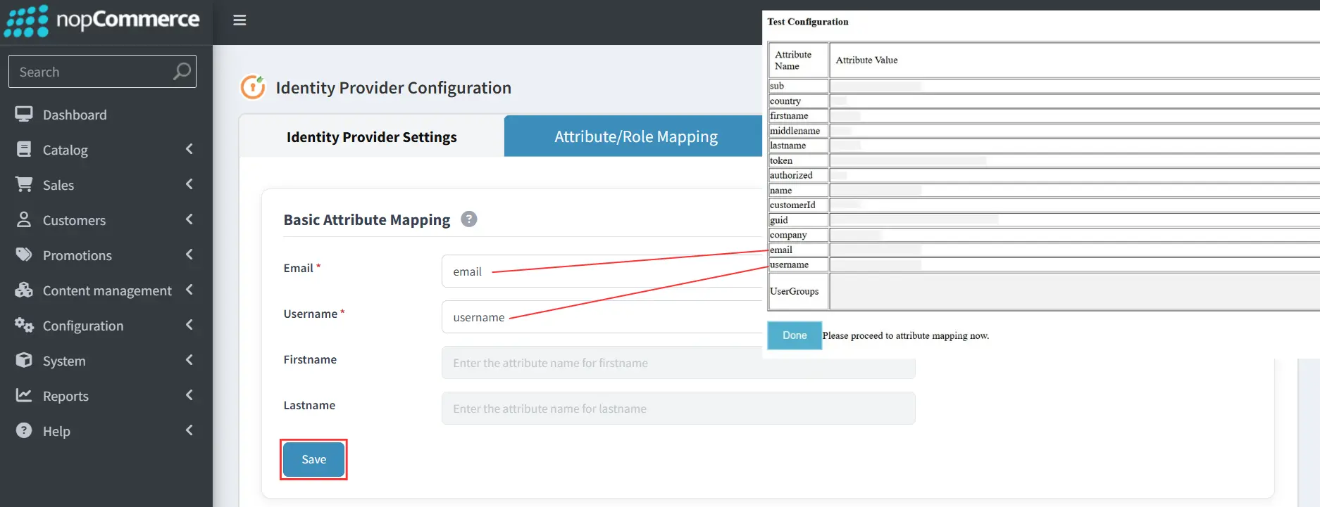
Task: Click the nopCommerce logo
Action: [x=102, y=20]
